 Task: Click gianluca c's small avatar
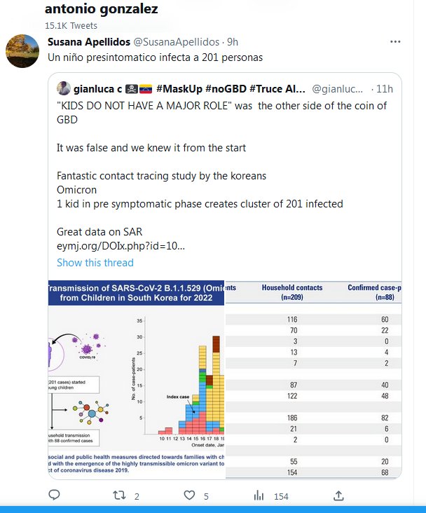[63, 89]
